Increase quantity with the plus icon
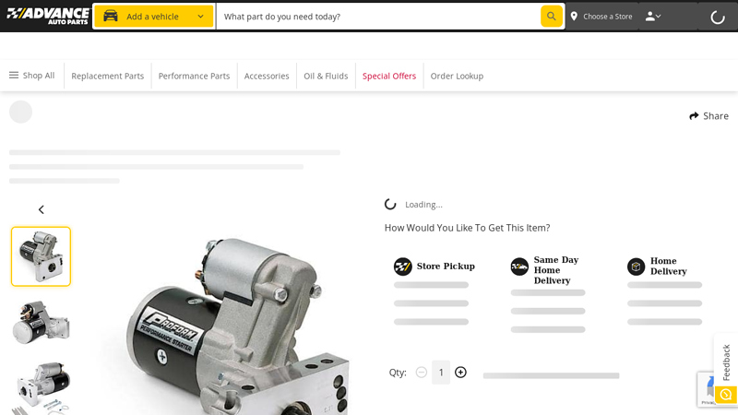Image resolution: width=738 pixels, height=415 pixels. click(460, 373)
